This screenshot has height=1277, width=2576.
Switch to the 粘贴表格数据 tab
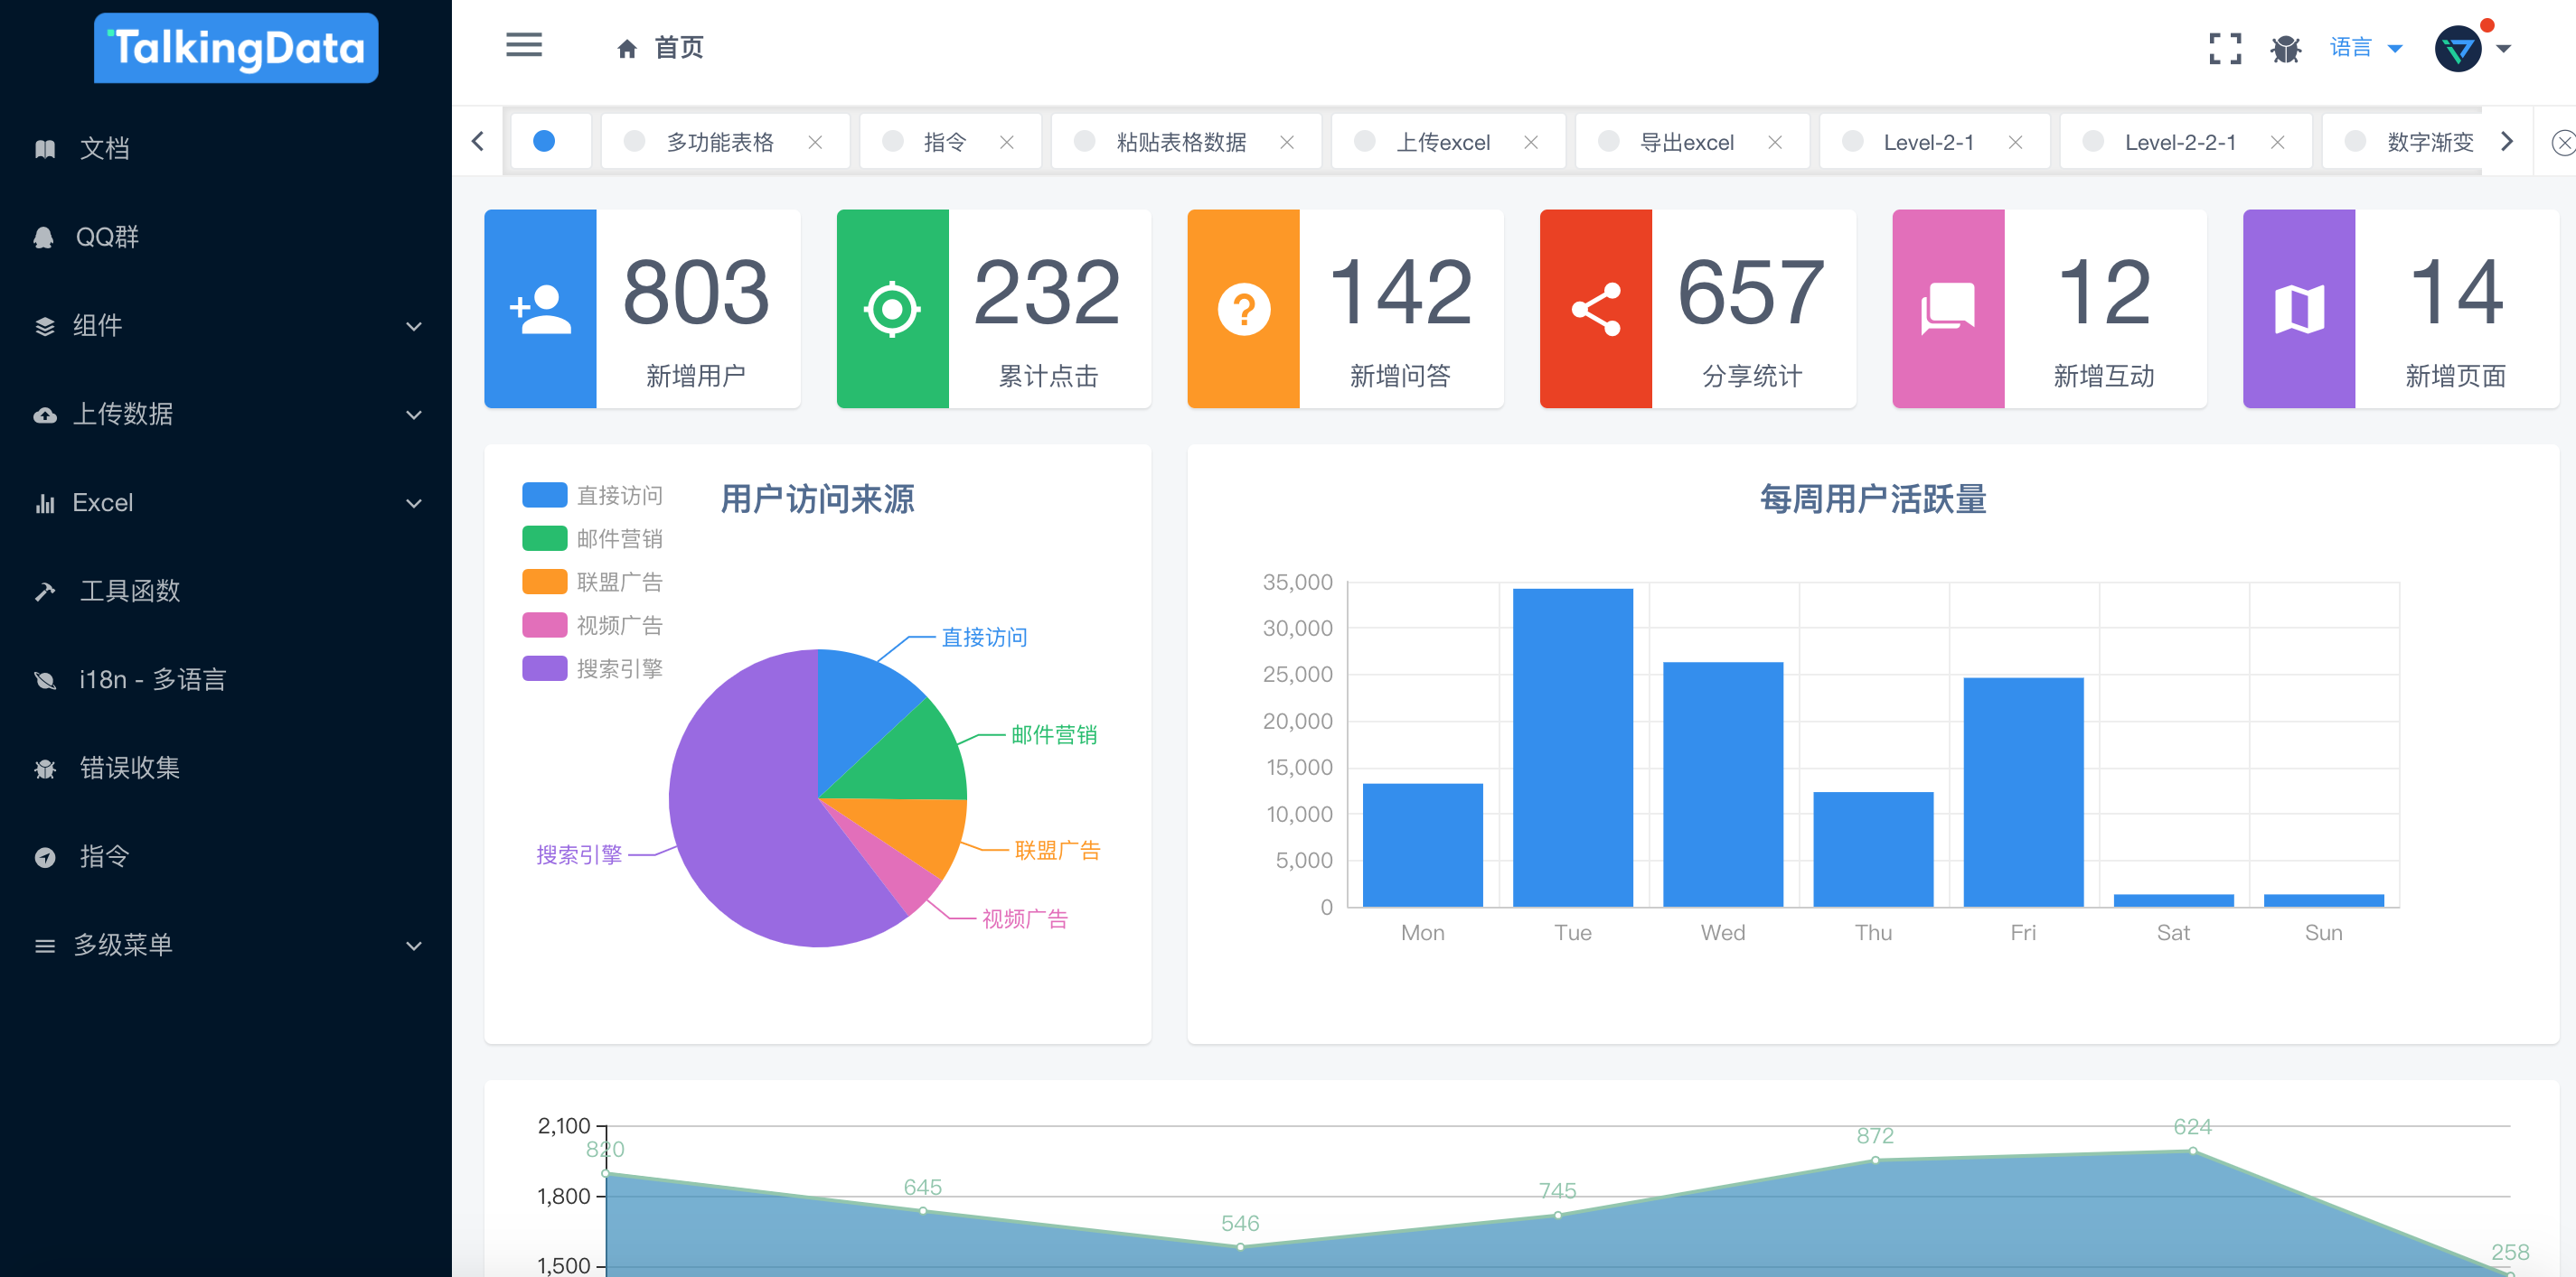pos(1181,142)
